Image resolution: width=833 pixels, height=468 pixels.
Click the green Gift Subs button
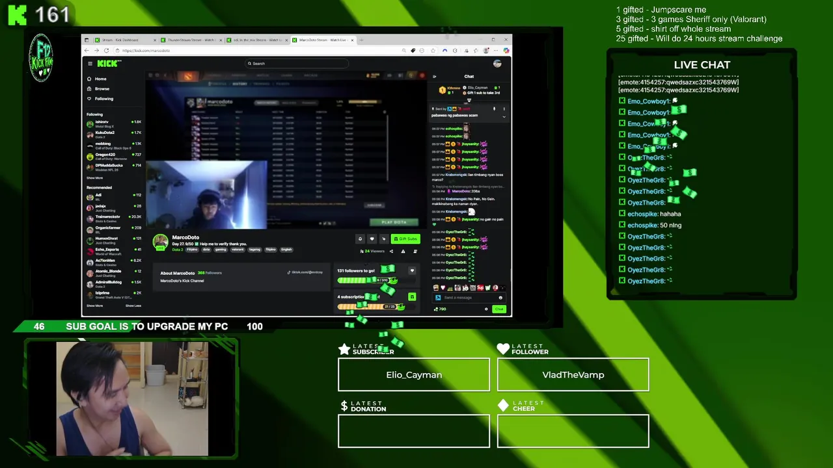tap(405, 239)
